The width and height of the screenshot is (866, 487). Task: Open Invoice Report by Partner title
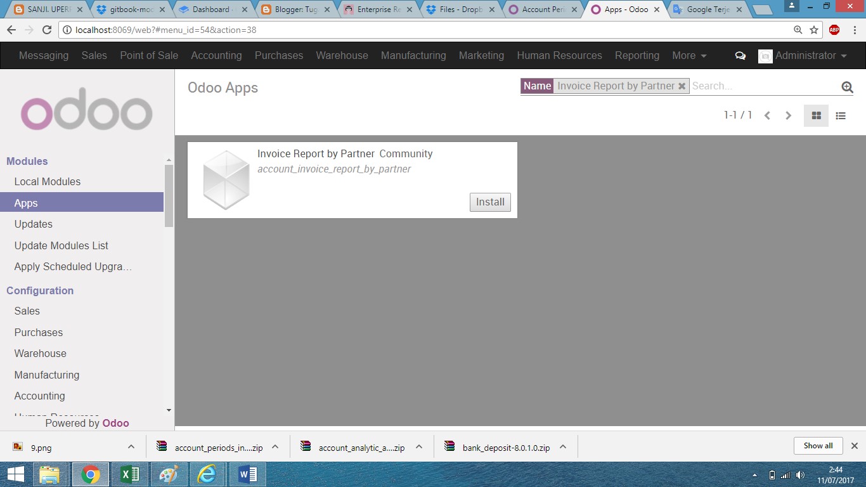(x=316, y=153)
